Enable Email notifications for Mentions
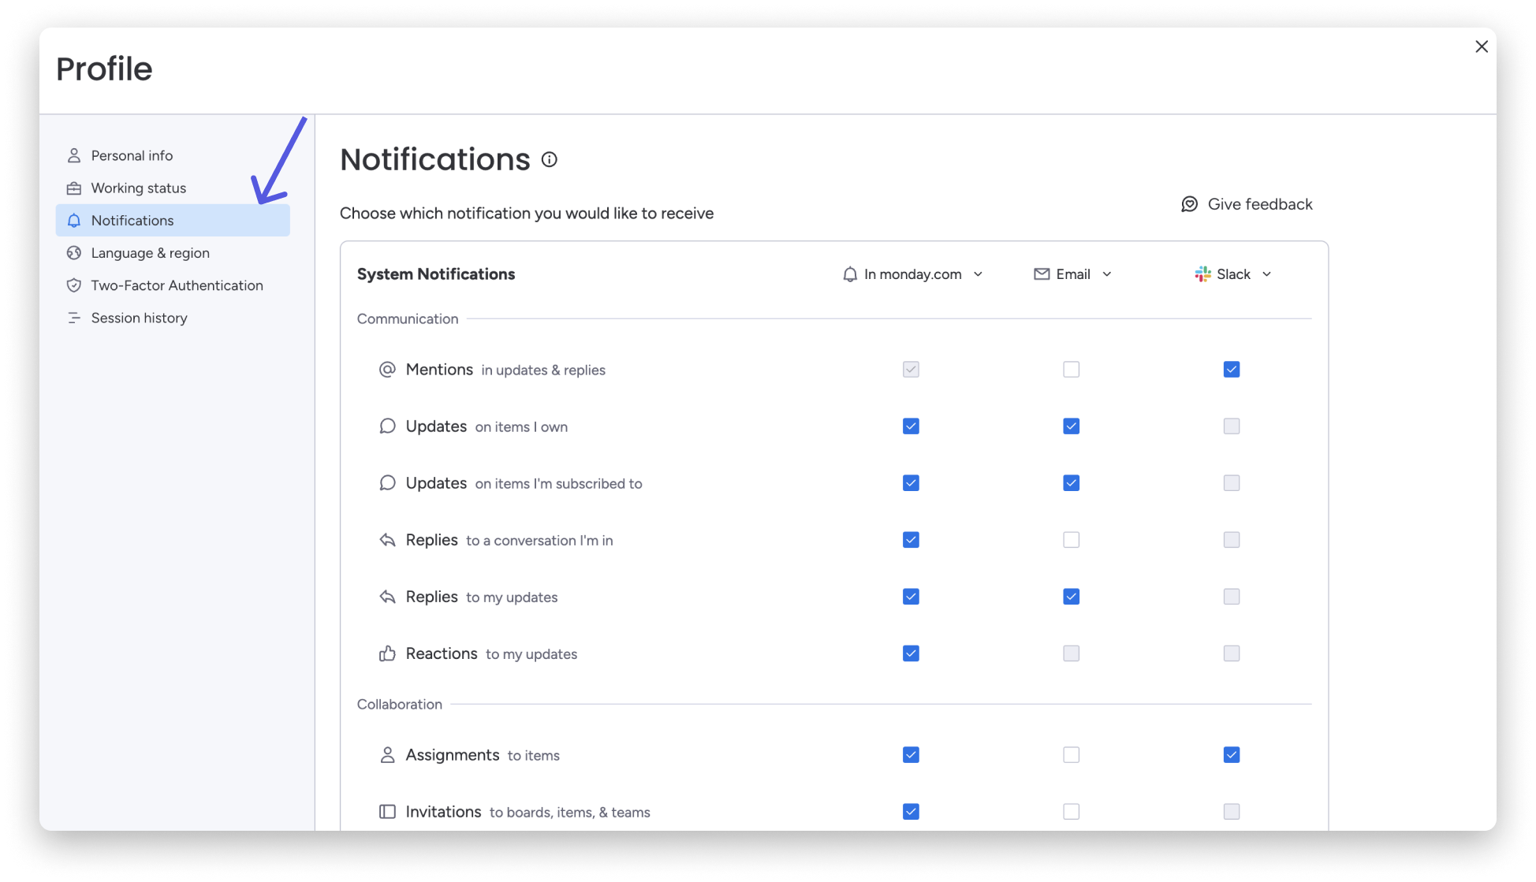The image size is (1536, 882). tap(1071, 370)
